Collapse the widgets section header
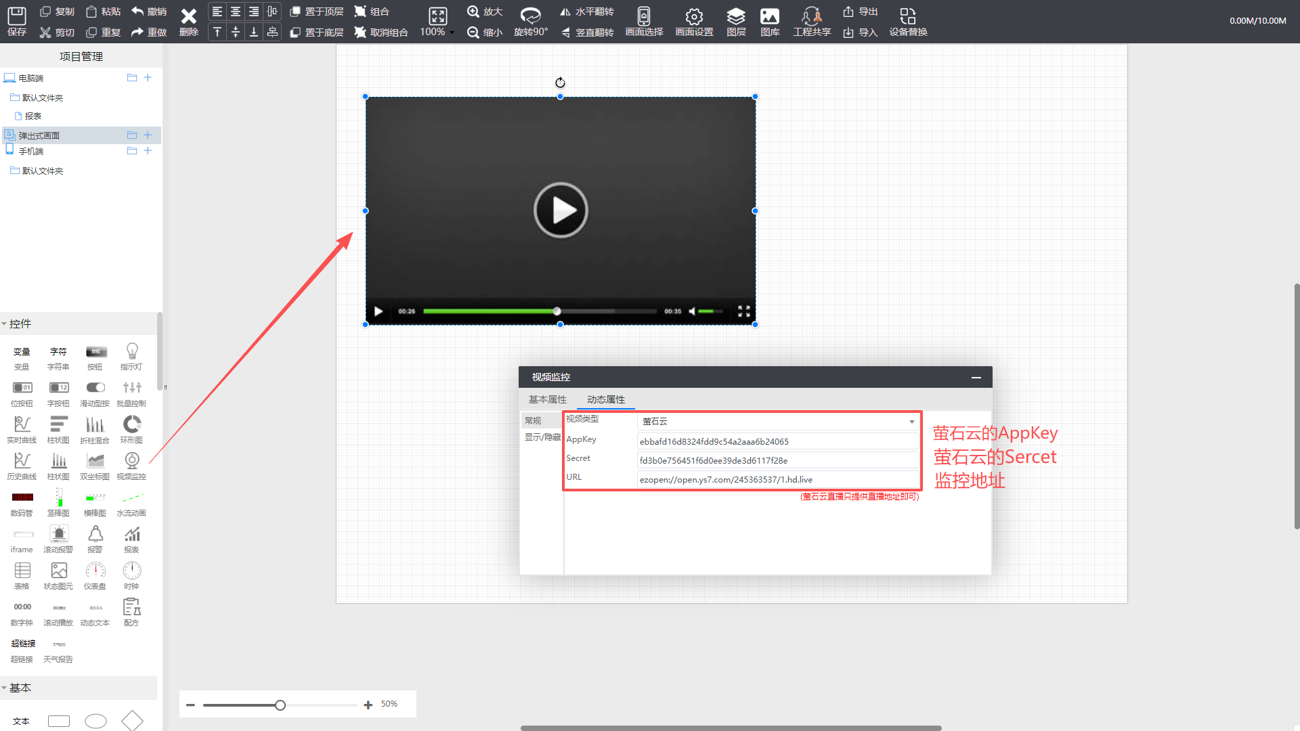 coord(20,324)
